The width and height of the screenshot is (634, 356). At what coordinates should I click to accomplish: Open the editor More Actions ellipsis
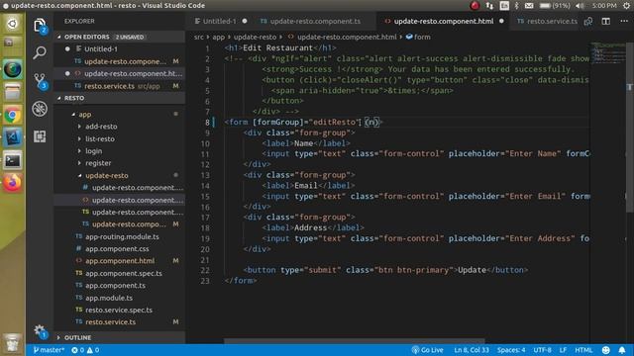pyautogui.click(x=624, y=21)
